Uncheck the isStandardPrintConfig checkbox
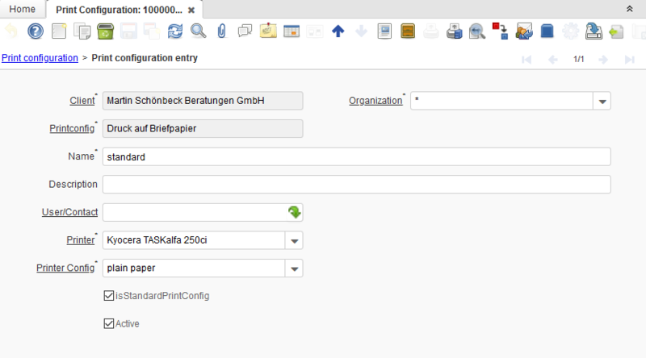The width and height of the screenshot is (646, 358). click(109, 296)
